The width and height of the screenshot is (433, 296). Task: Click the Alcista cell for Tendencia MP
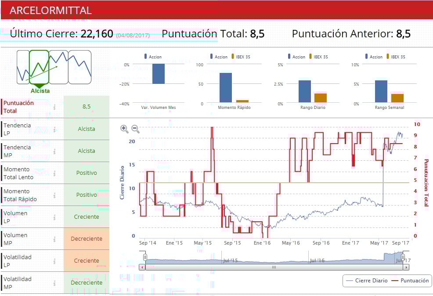(x=87, y=151)
